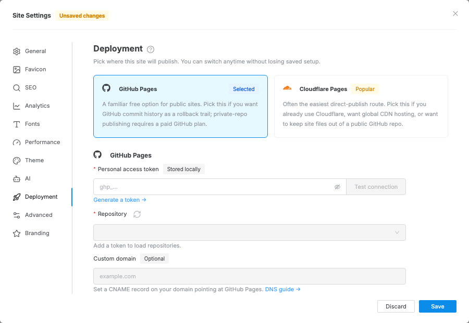The image size is (469, 323).
Task: Open the DNS guide link
Action: click(x=282, y=289)
